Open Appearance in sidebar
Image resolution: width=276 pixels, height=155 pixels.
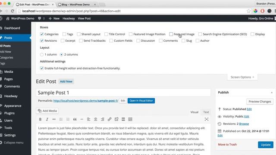point(13,106)
